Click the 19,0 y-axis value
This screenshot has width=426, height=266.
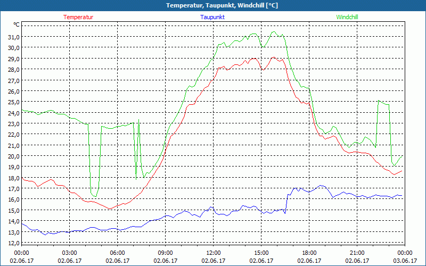point(14,167)
